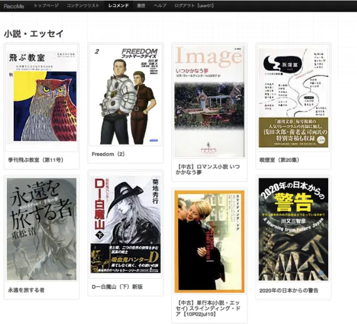Open the ヘルプ menu item

160,6
